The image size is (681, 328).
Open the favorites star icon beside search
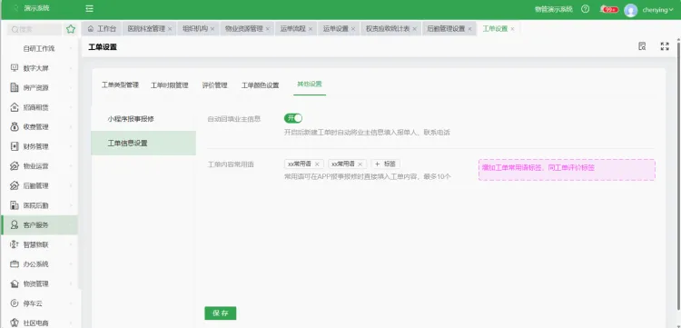point(71,29)
